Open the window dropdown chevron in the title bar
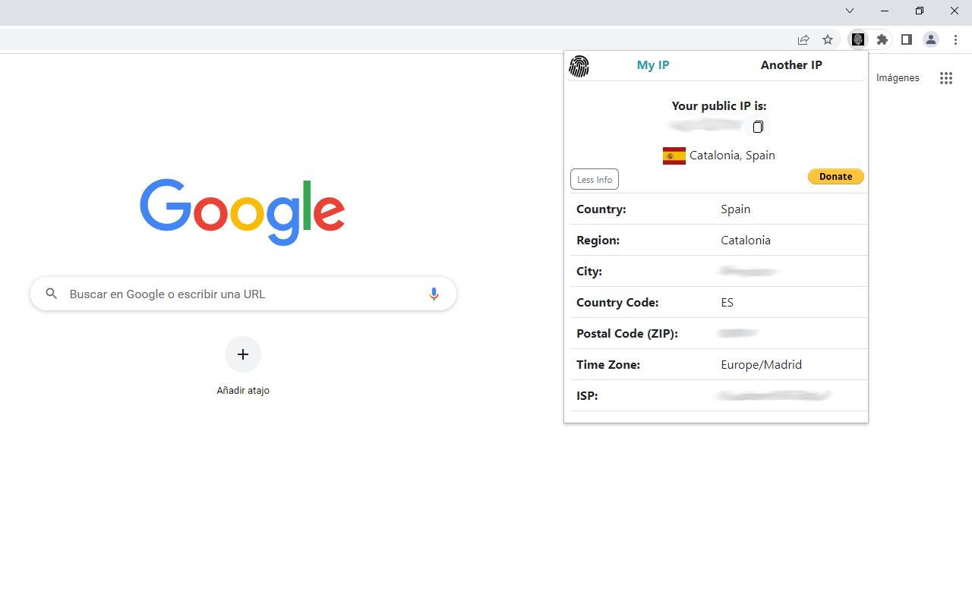The image size is (972, 607). click(x=849, y=11)
